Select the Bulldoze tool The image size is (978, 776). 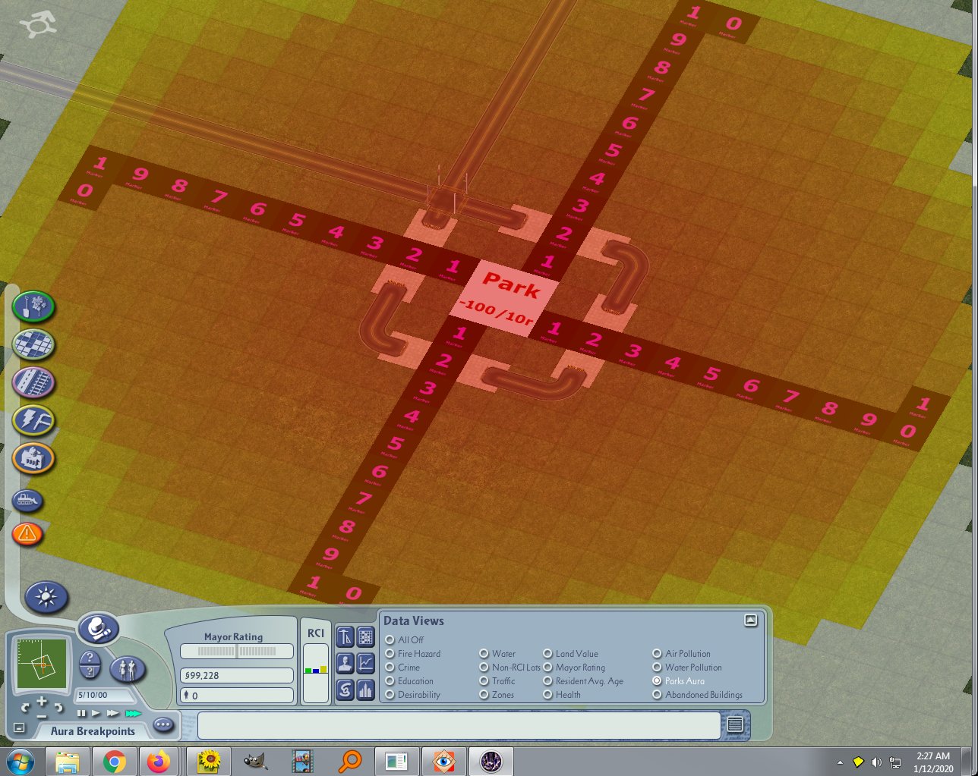coord(28,501)
